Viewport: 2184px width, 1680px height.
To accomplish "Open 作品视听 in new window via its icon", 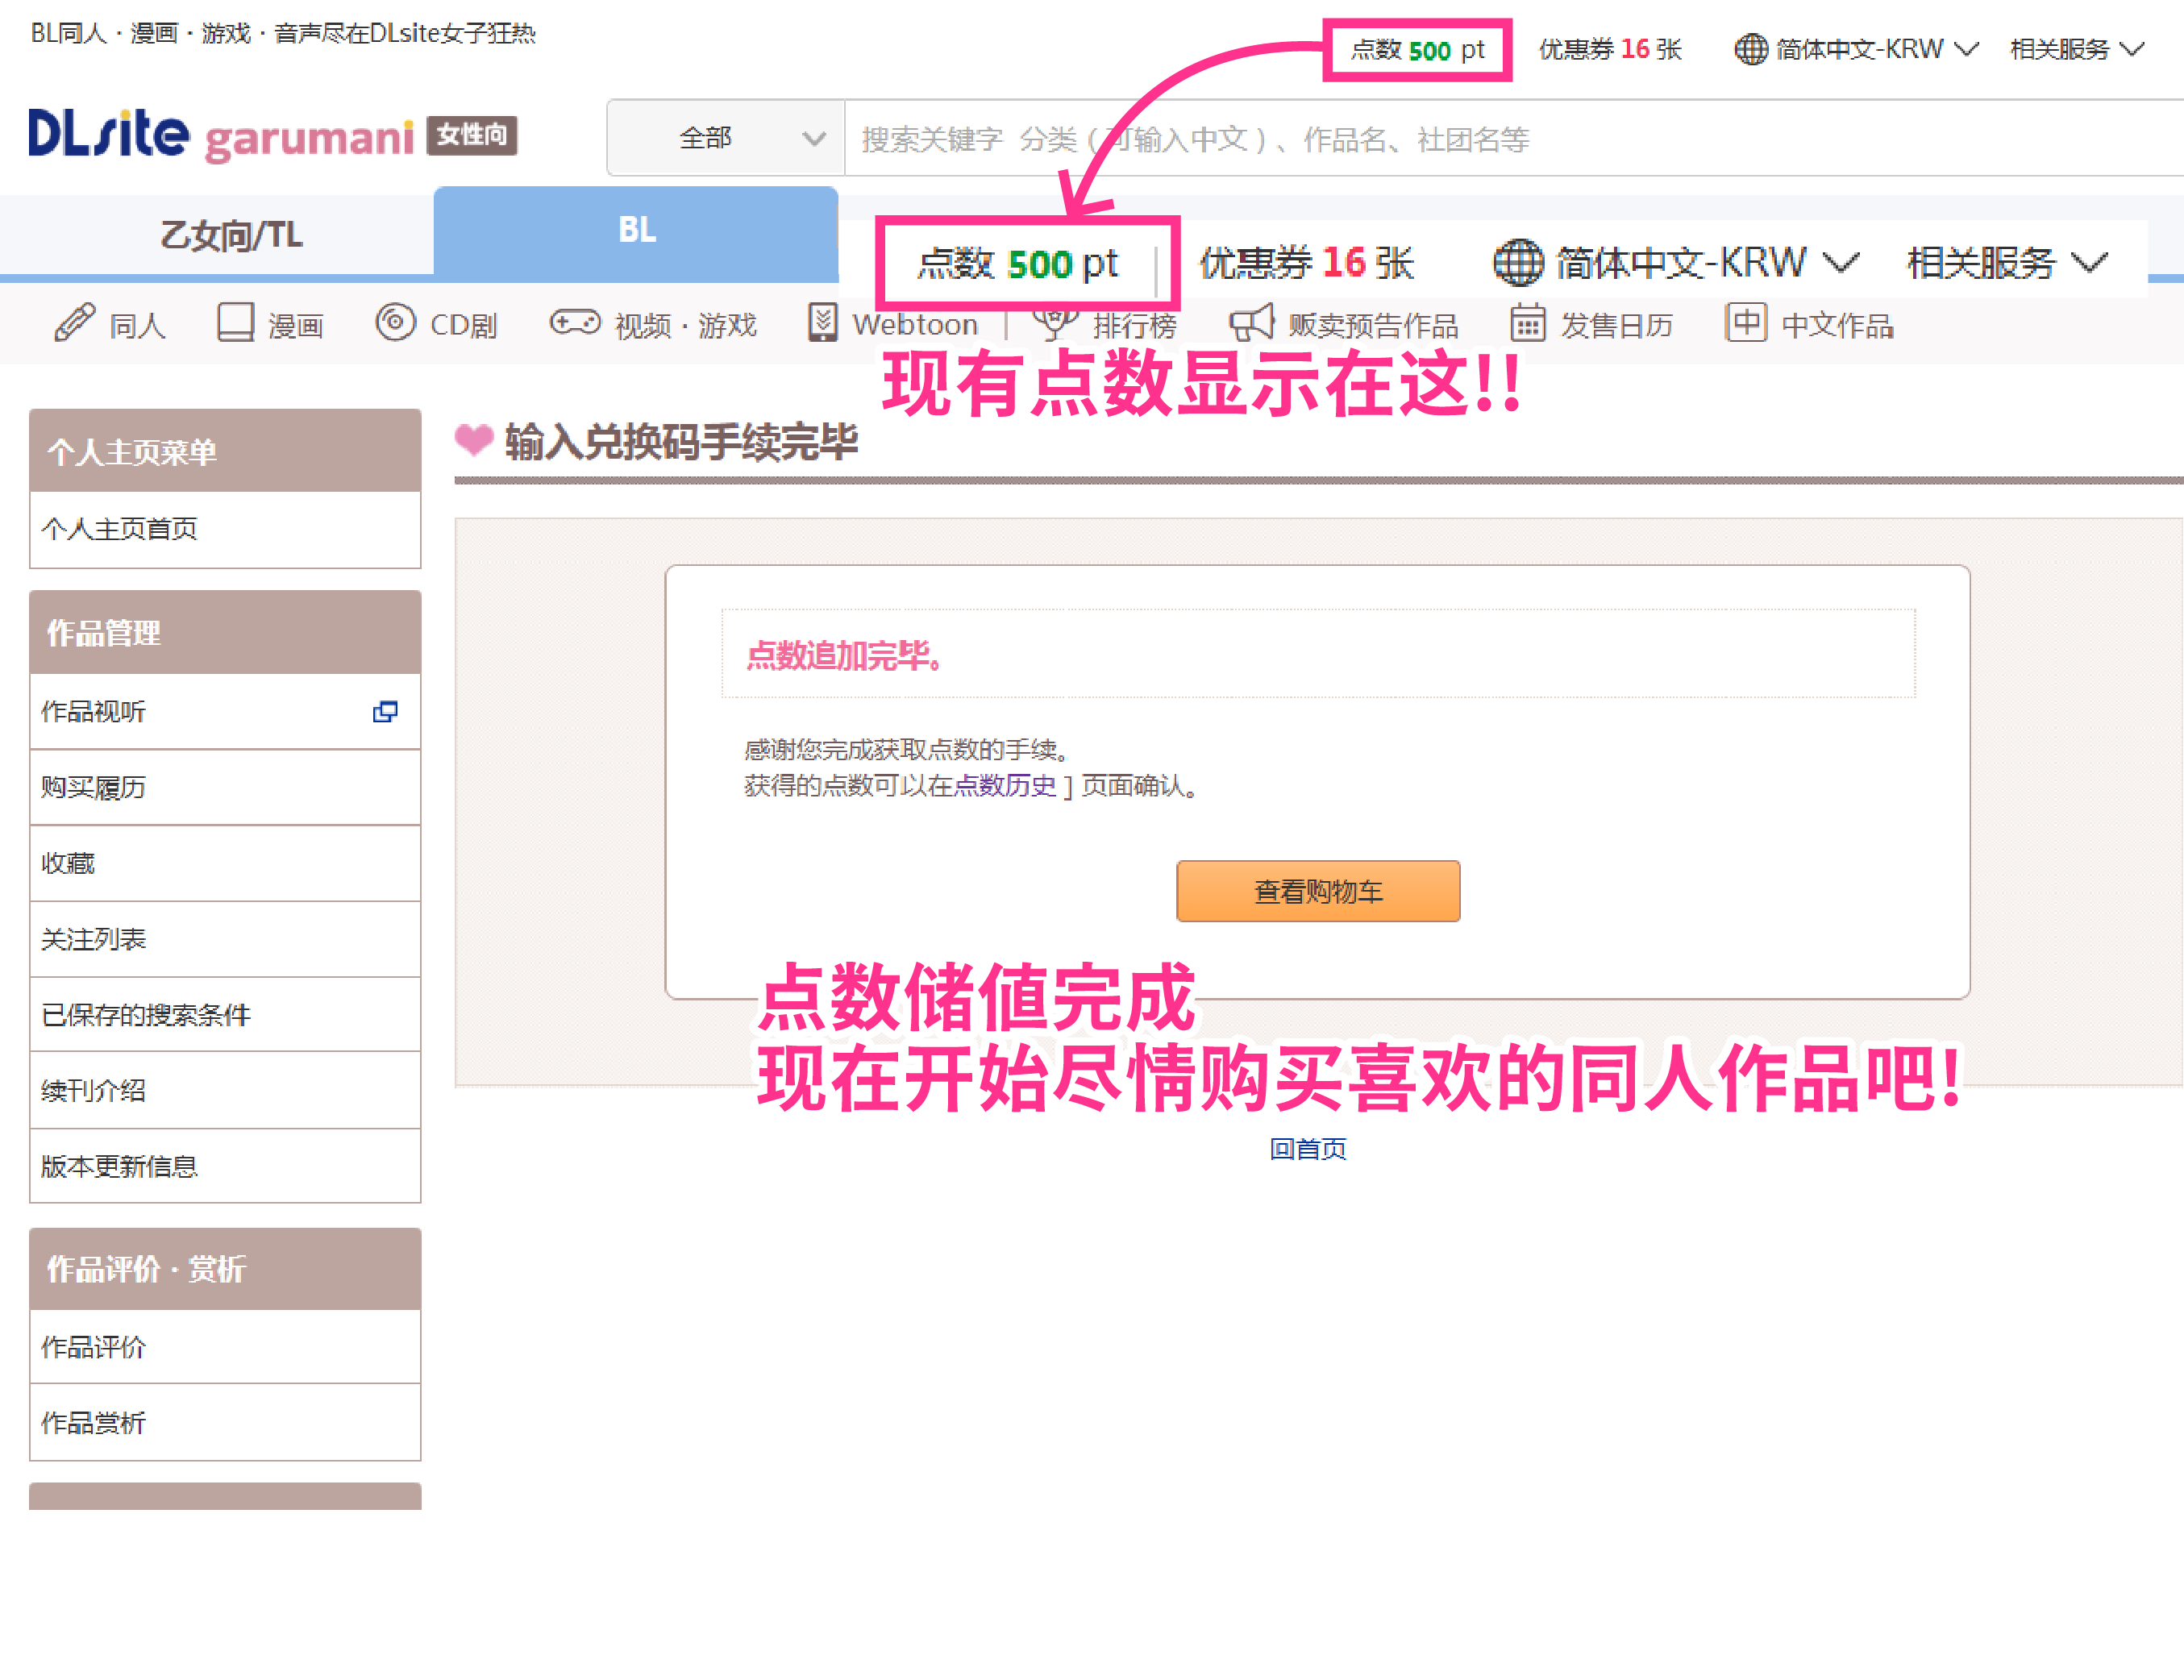I will click(x=386, y=712).
